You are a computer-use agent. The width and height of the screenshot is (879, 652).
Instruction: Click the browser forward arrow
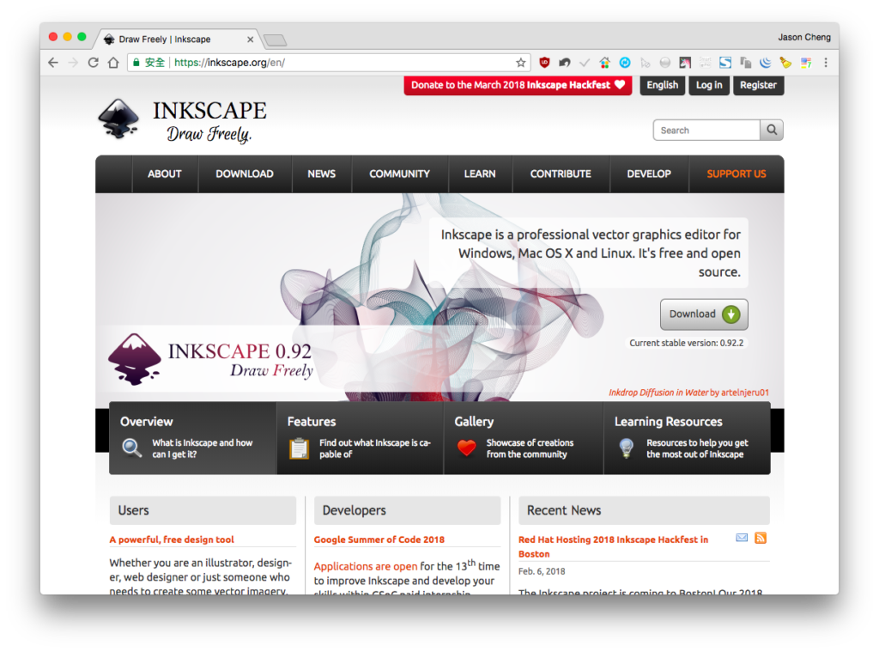coord(73,63)
